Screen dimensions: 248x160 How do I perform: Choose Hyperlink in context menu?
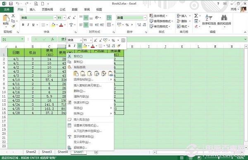pos(90,148)
